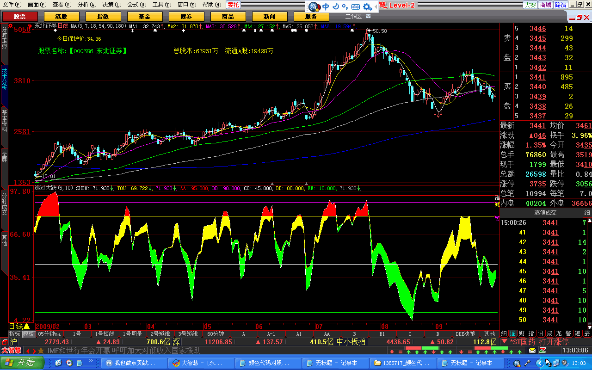
Task: Select the 商品 commodities button
Action: point(228,17)
